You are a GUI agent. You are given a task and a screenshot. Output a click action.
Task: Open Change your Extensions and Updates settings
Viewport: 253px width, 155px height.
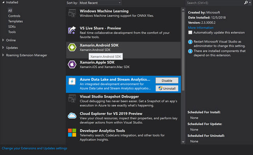34,148
